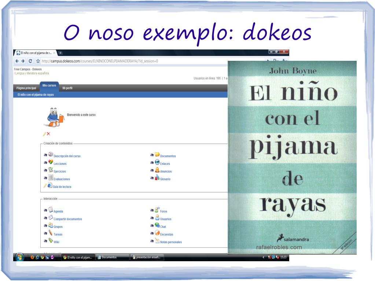Click the Notas personales icon

point(157,240)
